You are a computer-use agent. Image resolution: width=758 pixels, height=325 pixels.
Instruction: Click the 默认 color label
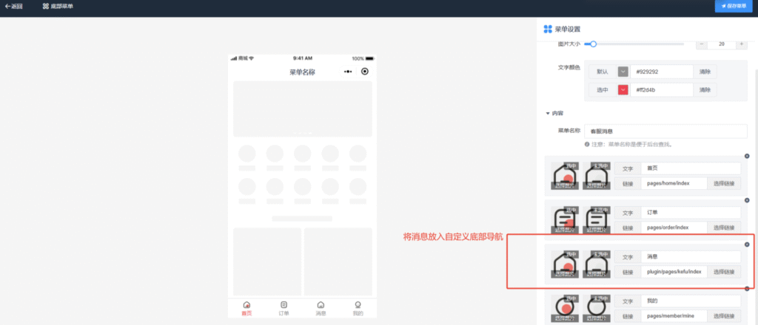(x=603, y=72)
